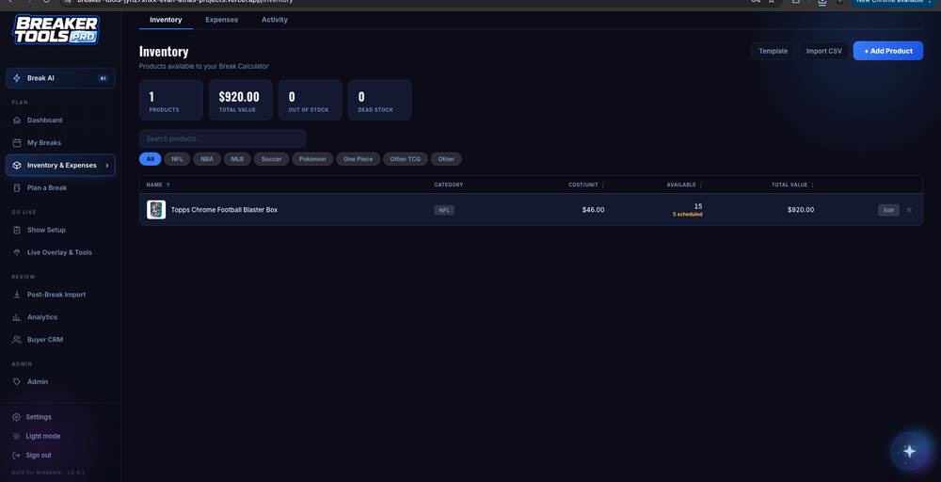Screen dimensions: 941x482
Task: Sort table by Name column
Action: pos(158,185)
